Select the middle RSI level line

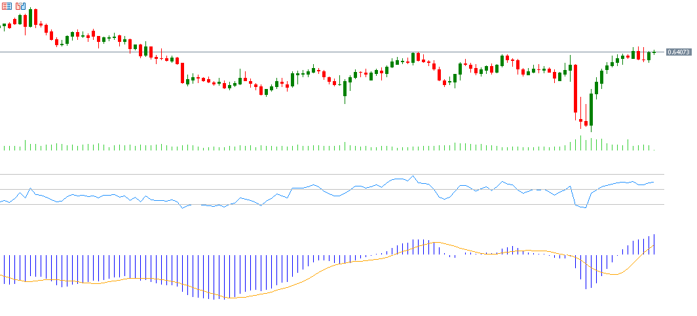[328, 190]
